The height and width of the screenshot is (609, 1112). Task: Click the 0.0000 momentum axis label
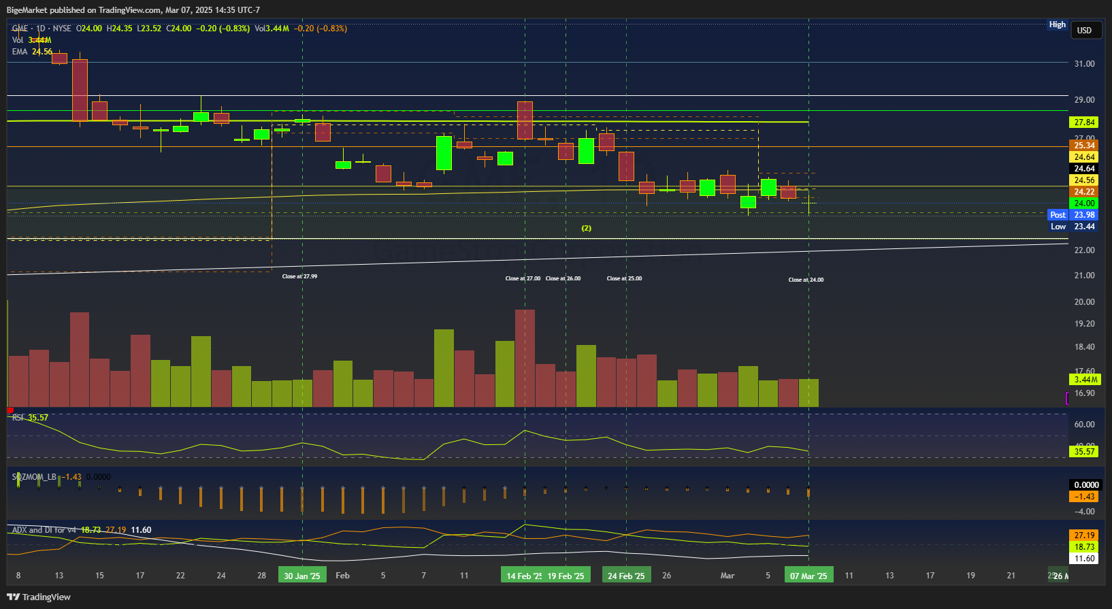coord(1085,485)
